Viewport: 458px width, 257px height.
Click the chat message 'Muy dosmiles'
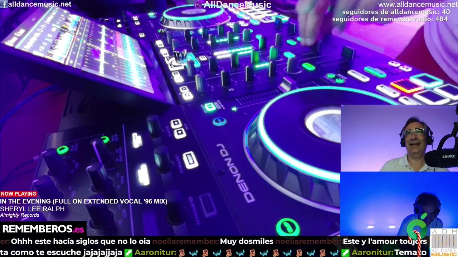click(x=247, y=241)
